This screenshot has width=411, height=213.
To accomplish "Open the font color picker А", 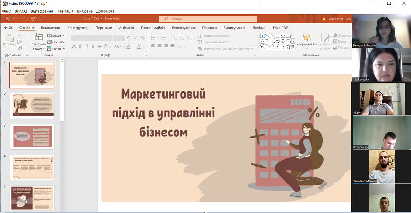I will click(x=139, y=46).
